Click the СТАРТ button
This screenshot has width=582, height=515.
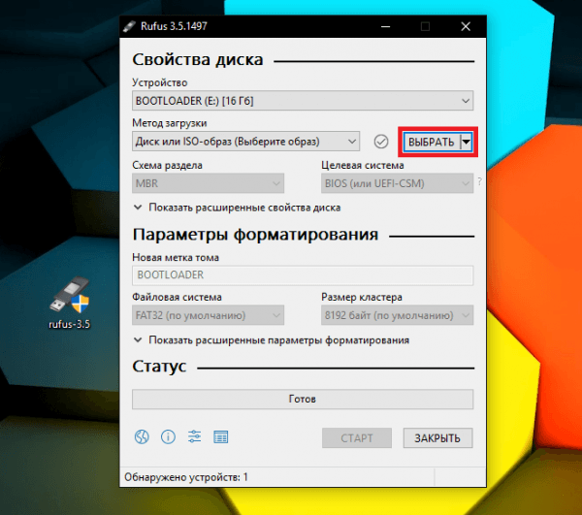357,438
